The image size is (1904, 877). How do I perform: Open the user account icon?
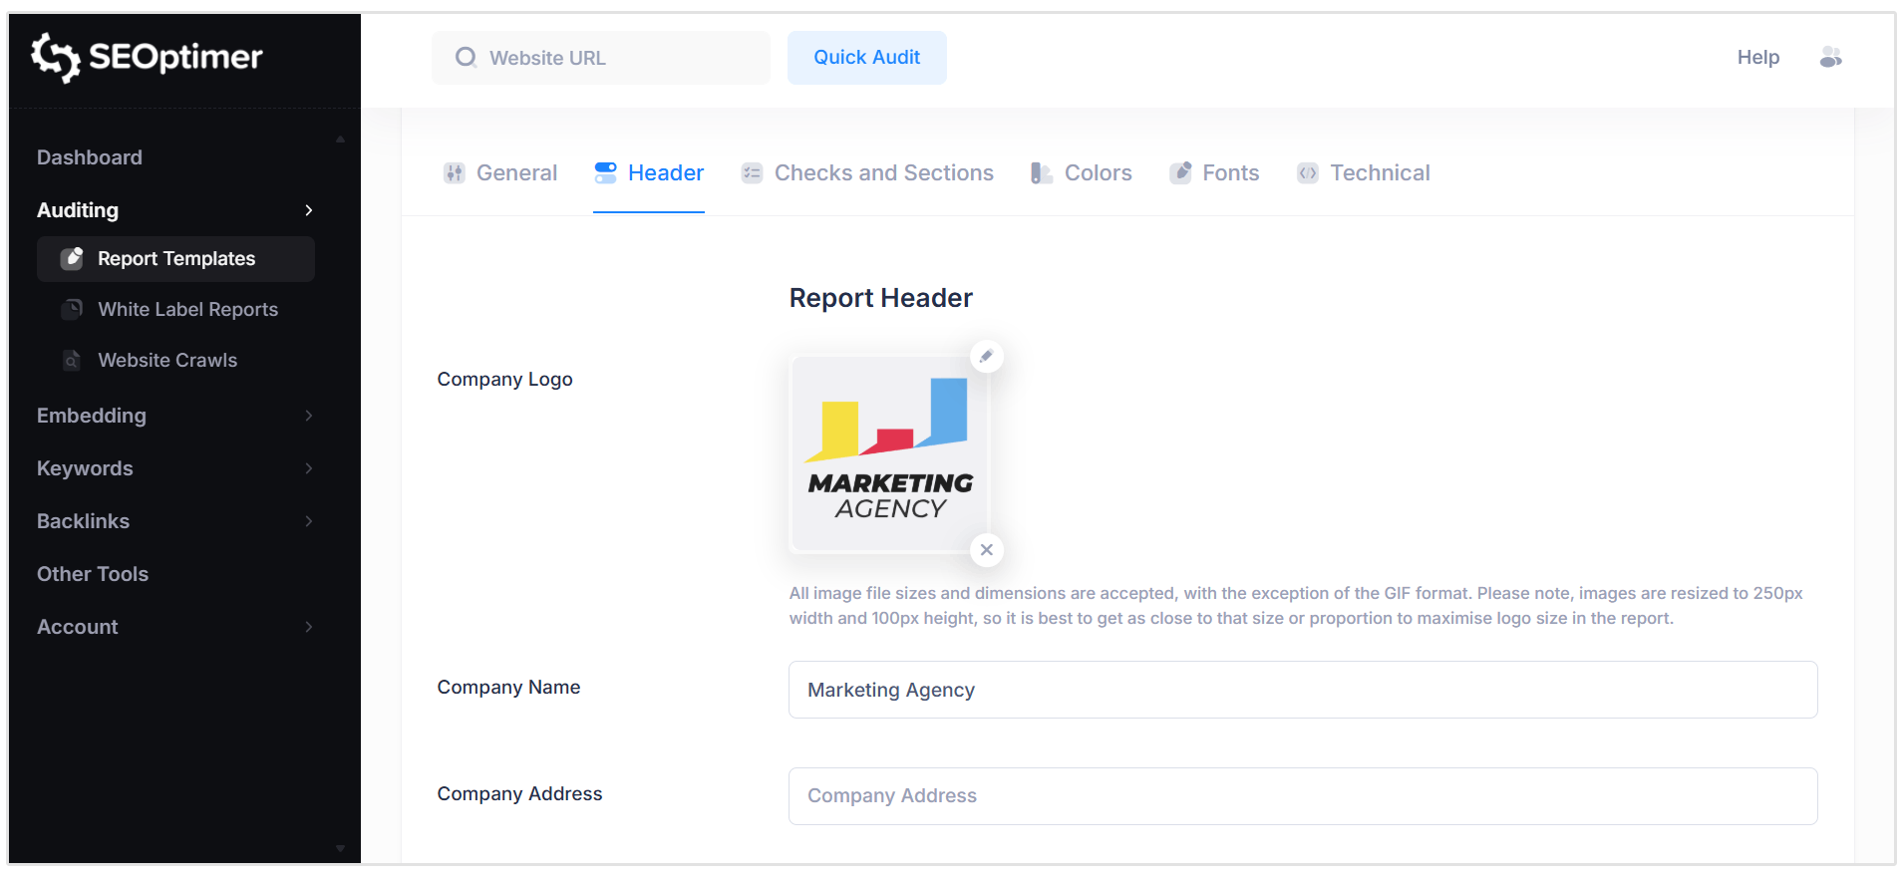point(1830,58)
